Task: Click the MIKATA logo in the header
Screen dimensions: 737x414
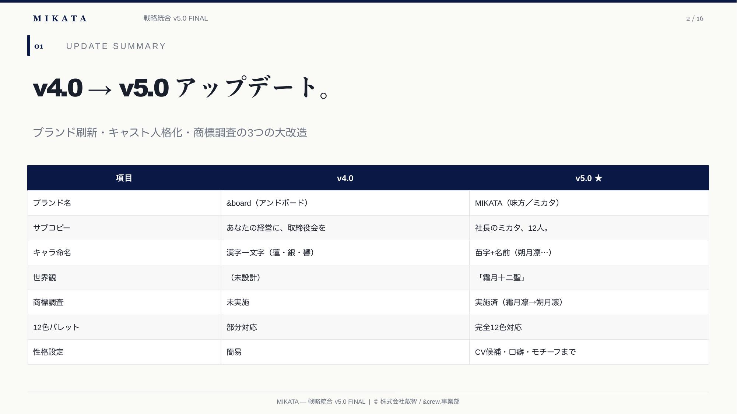Action: click(60, 18)
